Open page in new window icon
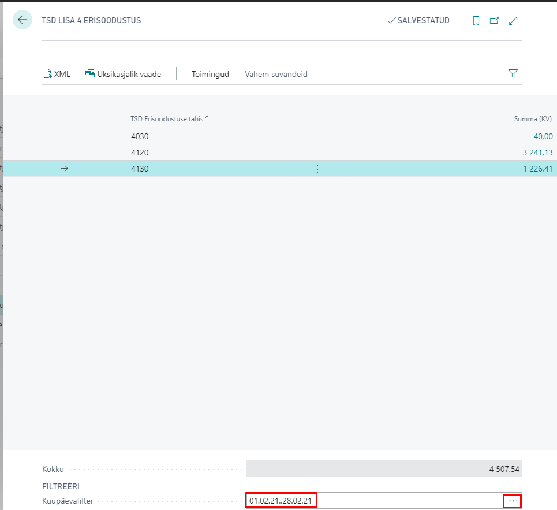Image resolution: width=557 pixels, height=510 pixels. click(x=494, y=21)
